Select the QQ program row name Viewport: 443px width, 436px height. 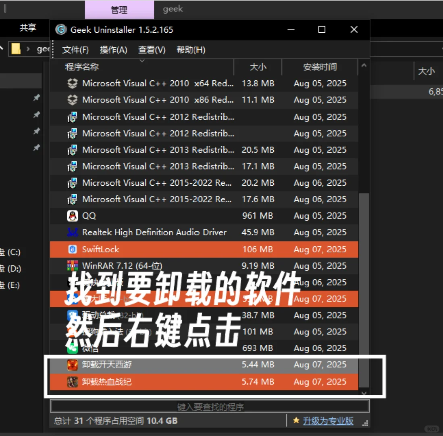click(x=89, y=216)
